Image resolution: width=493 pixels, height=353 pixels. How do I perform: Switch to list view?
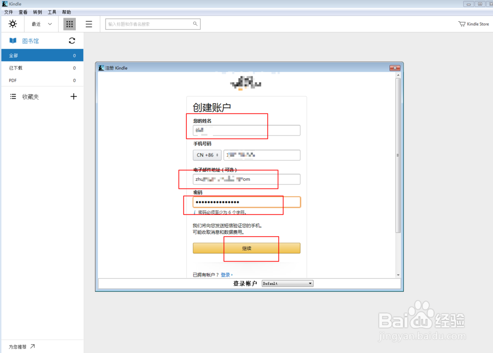(89, 24)
